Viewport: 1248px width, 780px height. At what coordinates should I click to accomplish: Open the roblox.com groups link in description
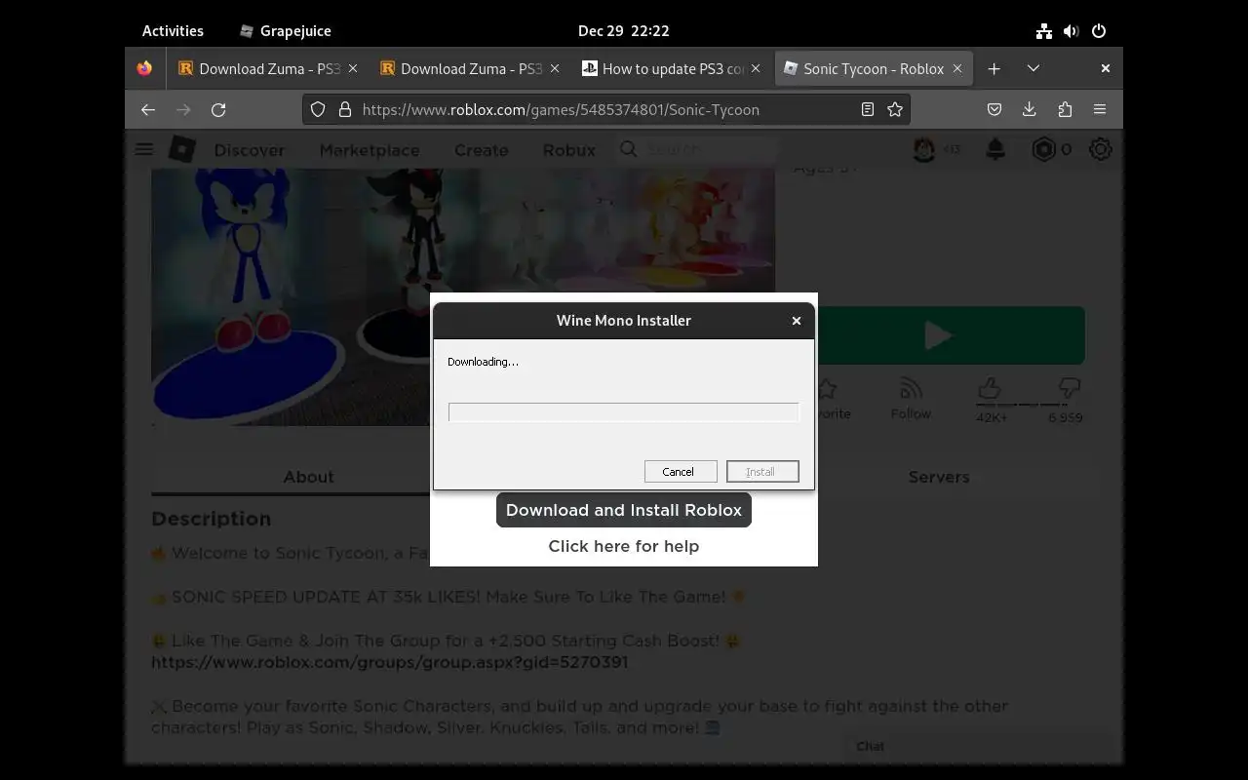point(390,662)
